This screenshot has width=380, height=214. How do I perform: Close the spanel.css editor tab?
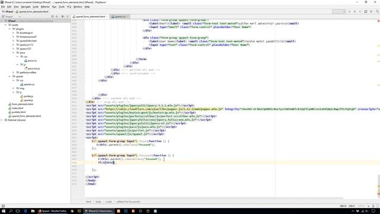tap(128, 17)
